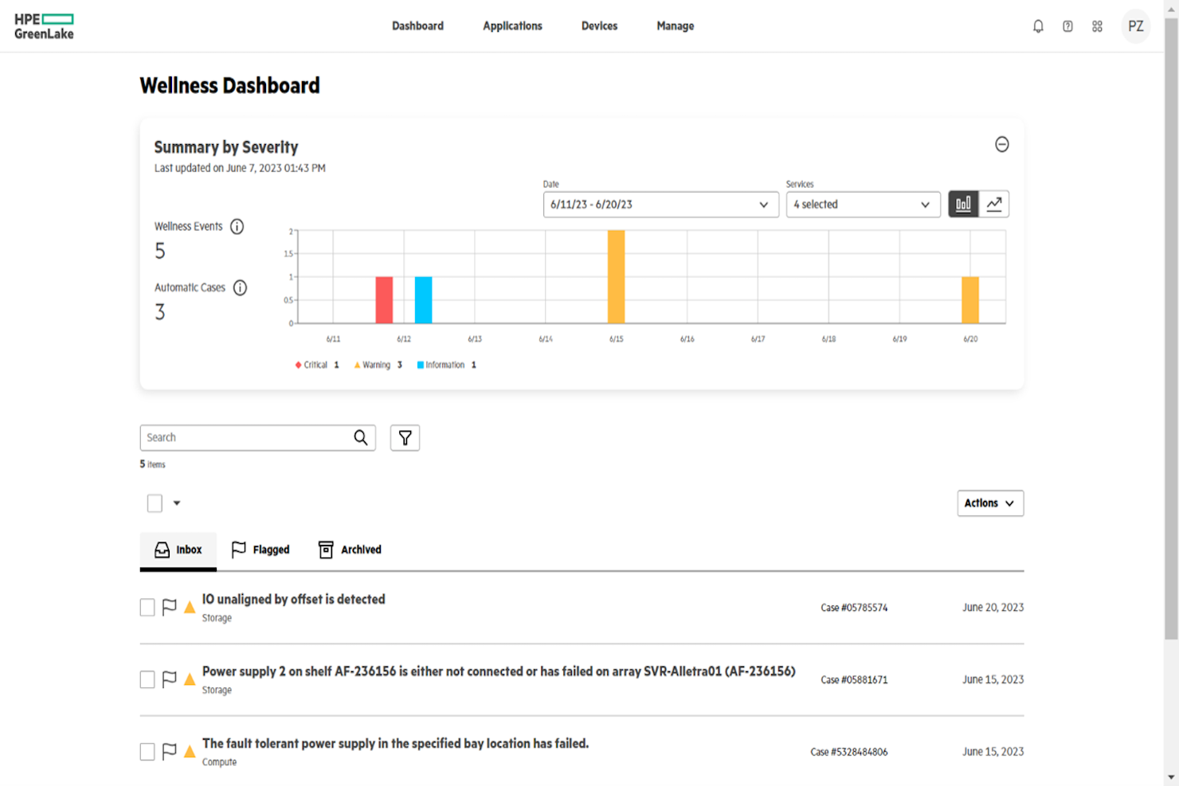Check the select-all checkbox above the tabs

154,502
